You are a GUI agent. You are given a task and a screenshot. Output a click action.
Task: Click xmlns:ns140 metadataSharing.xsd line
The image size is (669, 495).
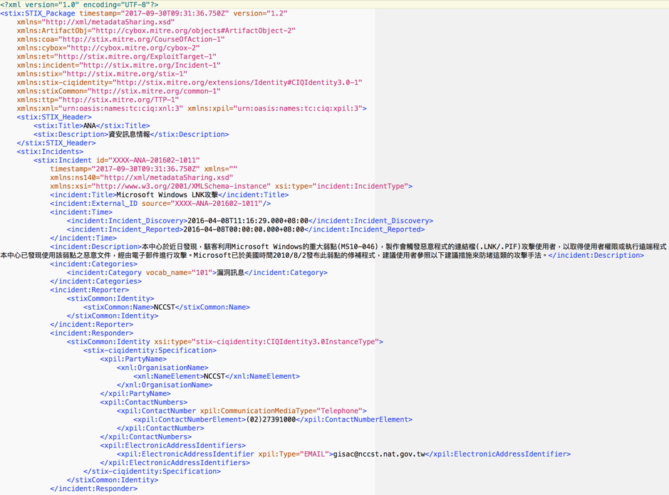click(x=142, y=177)
